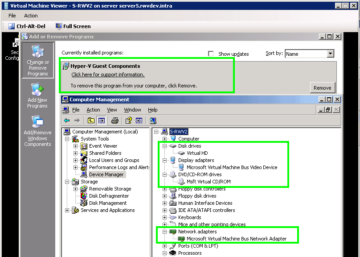This screenshot has height=257, width=360.
Task: Open Add/Remove Windows Components
Action: click(x=37, y=131)
